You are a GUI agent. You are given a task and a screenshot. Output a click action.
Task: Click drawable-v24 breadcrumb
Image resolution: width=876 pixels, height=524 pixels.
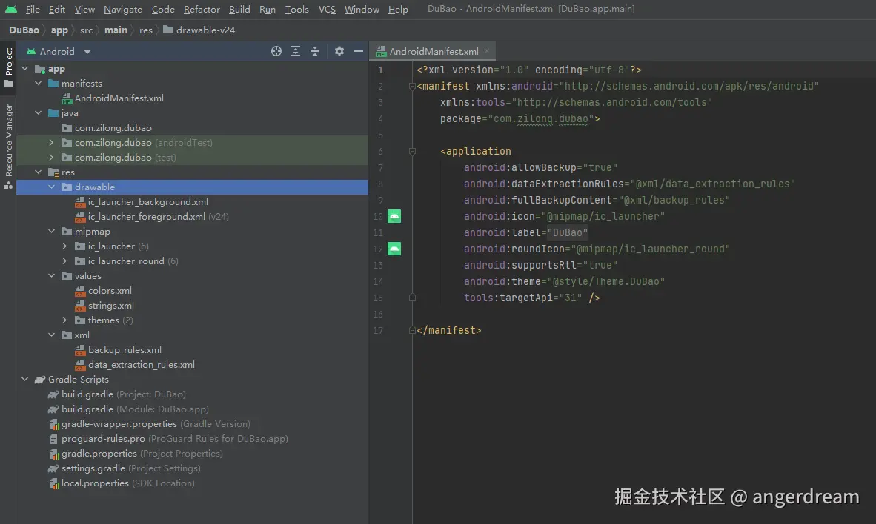pos(199,30)
